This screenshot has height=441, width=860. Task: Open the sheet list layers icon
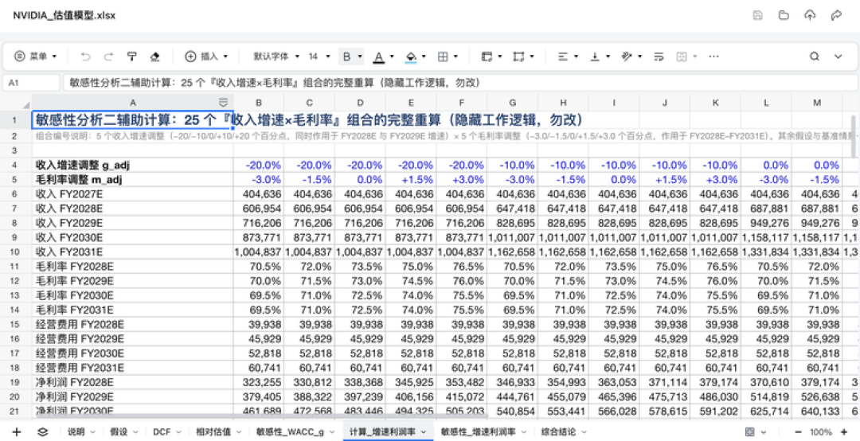42,432
